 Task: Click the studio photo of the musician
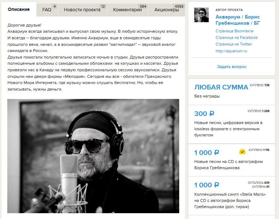coord(93,156)
